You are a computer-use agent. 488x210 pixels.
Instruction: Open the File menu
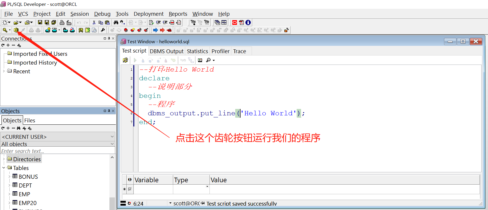(x=8, y=14)
